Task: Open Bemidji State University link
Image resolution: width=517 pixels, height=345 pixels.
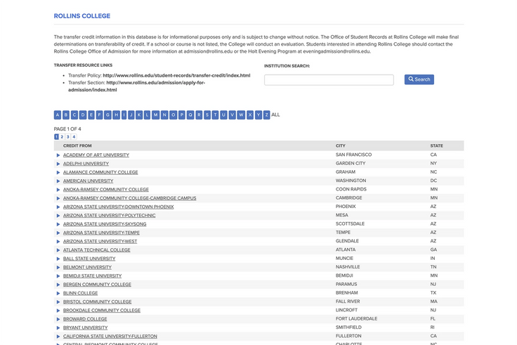Action: pyautogui.click(x=92, y=275)
